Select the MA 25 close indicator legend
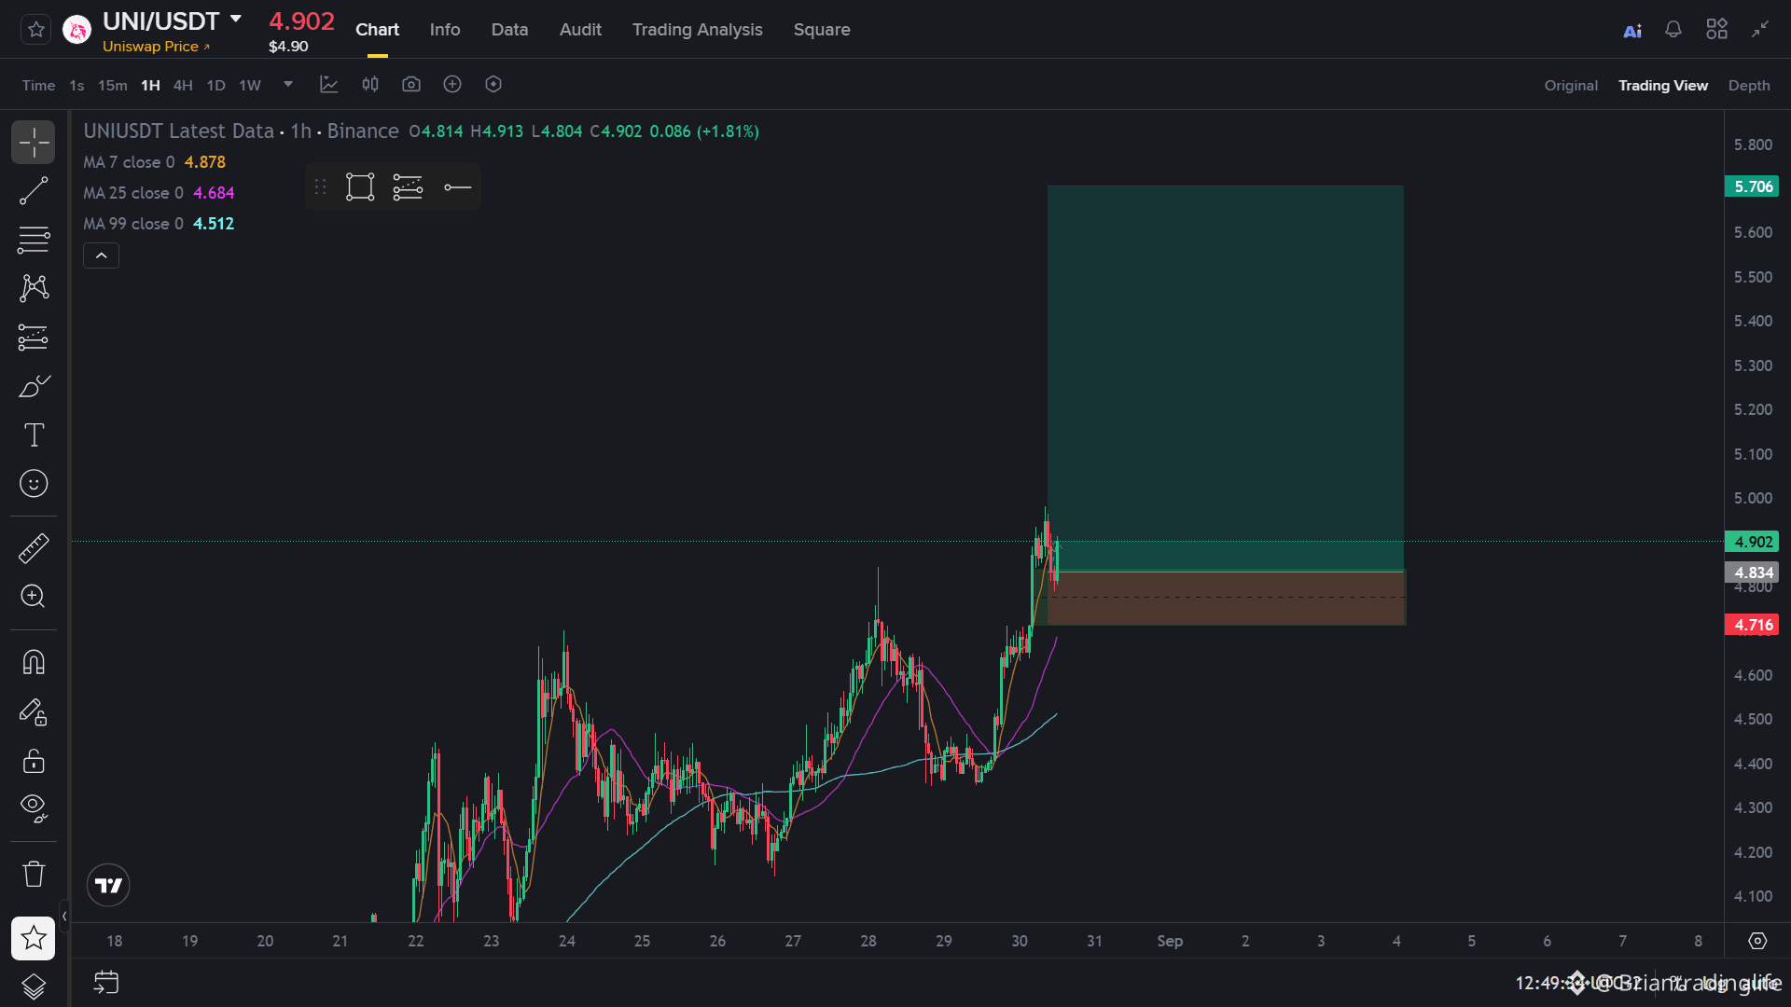Viewport: 1791px width, 1007px height. point(159,193)
